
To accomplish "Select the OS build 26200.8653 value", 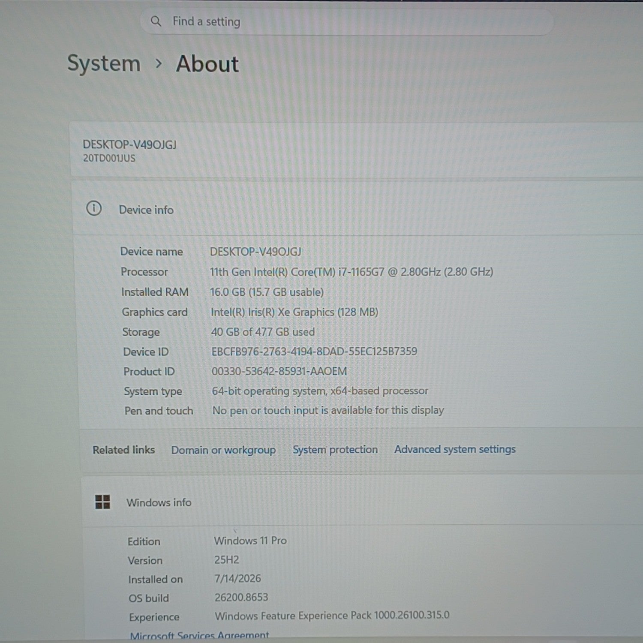I will coord(241,598).
